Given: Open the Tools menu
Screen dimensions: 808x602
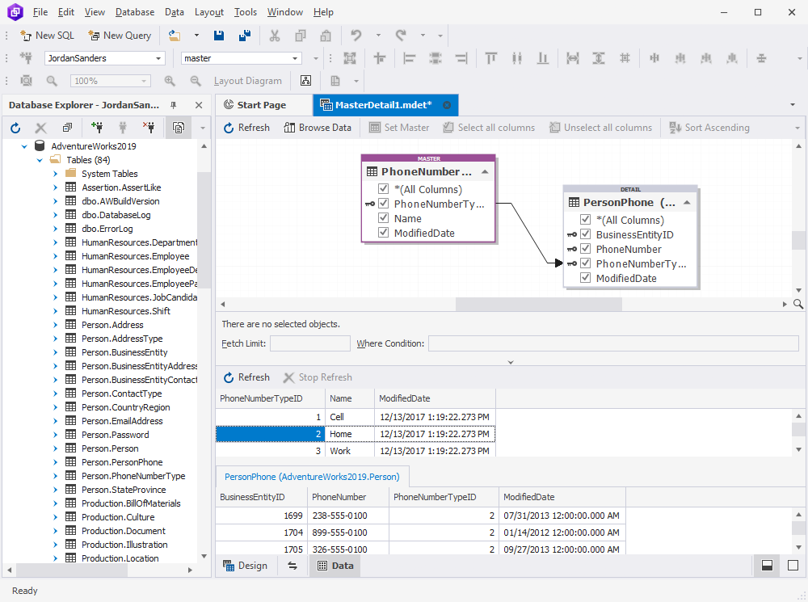Looking at the screenshot, I should point(246,12).
